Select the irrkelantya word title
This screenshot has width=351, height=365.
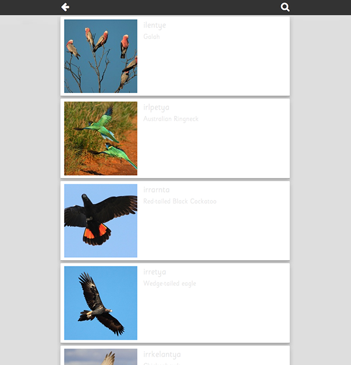point(162,355)
